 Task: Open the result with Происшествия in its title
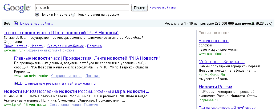pyautogui.click(x=87, y=58)
